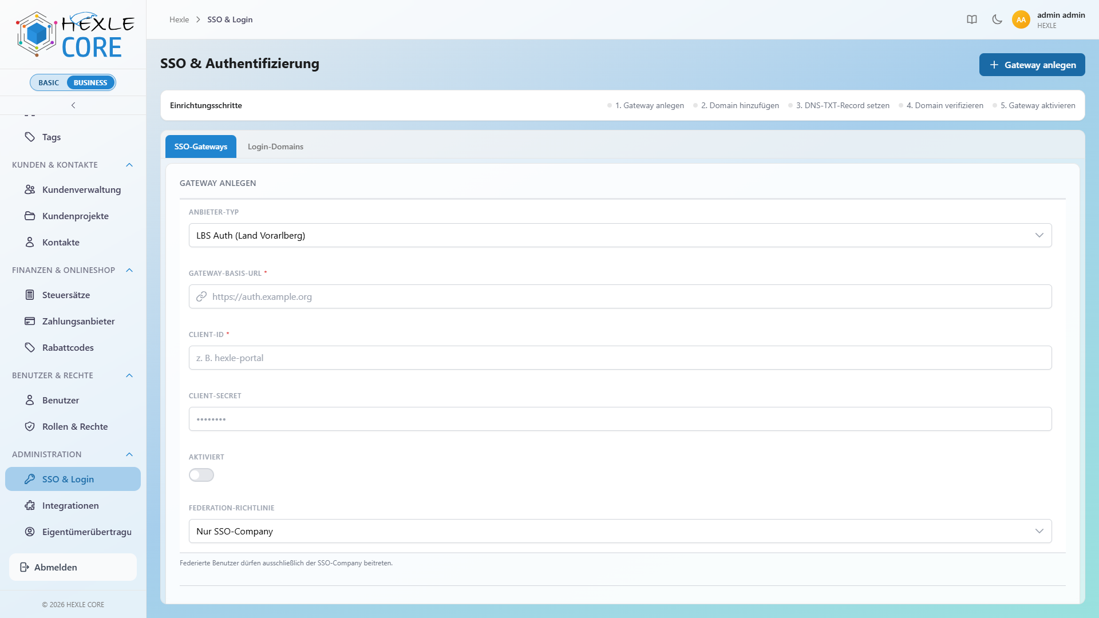The width and height of the screenshot is (1099, 618).
Task: Click the link icon in Gateway-Basis-URL field
Action: point(201,296)
